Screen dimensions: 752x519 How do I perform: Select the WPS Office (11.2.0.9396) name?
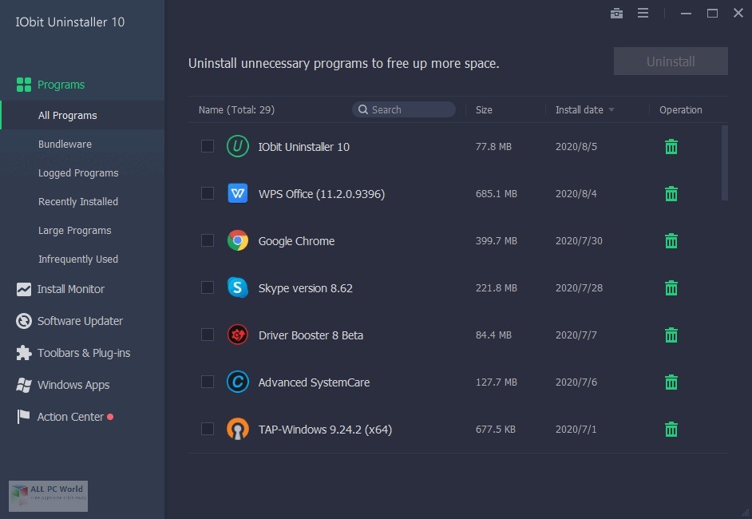click(322, 194)
